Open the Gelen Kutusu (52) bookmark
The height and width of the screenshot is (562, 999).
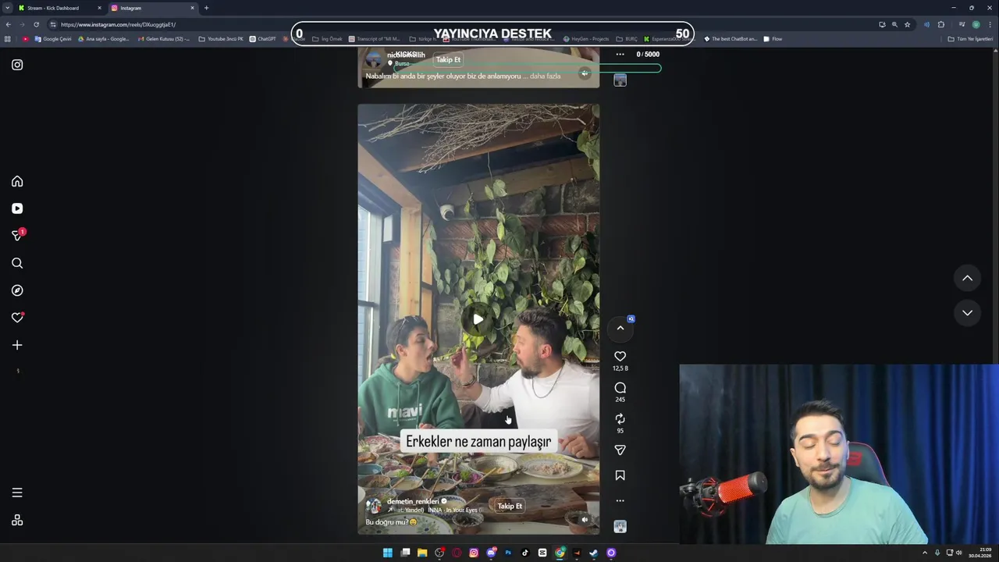click(163, 39)
